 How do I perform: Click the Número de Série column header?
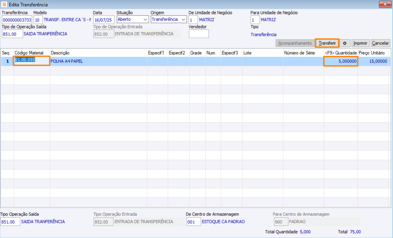click(x=303, y=53)
